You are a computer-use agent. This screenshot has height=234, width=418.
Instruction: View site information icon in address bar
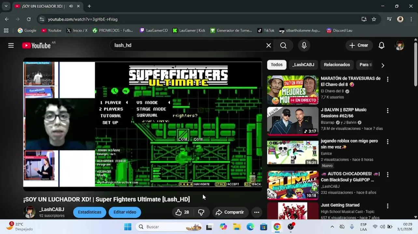click(42, 19)
